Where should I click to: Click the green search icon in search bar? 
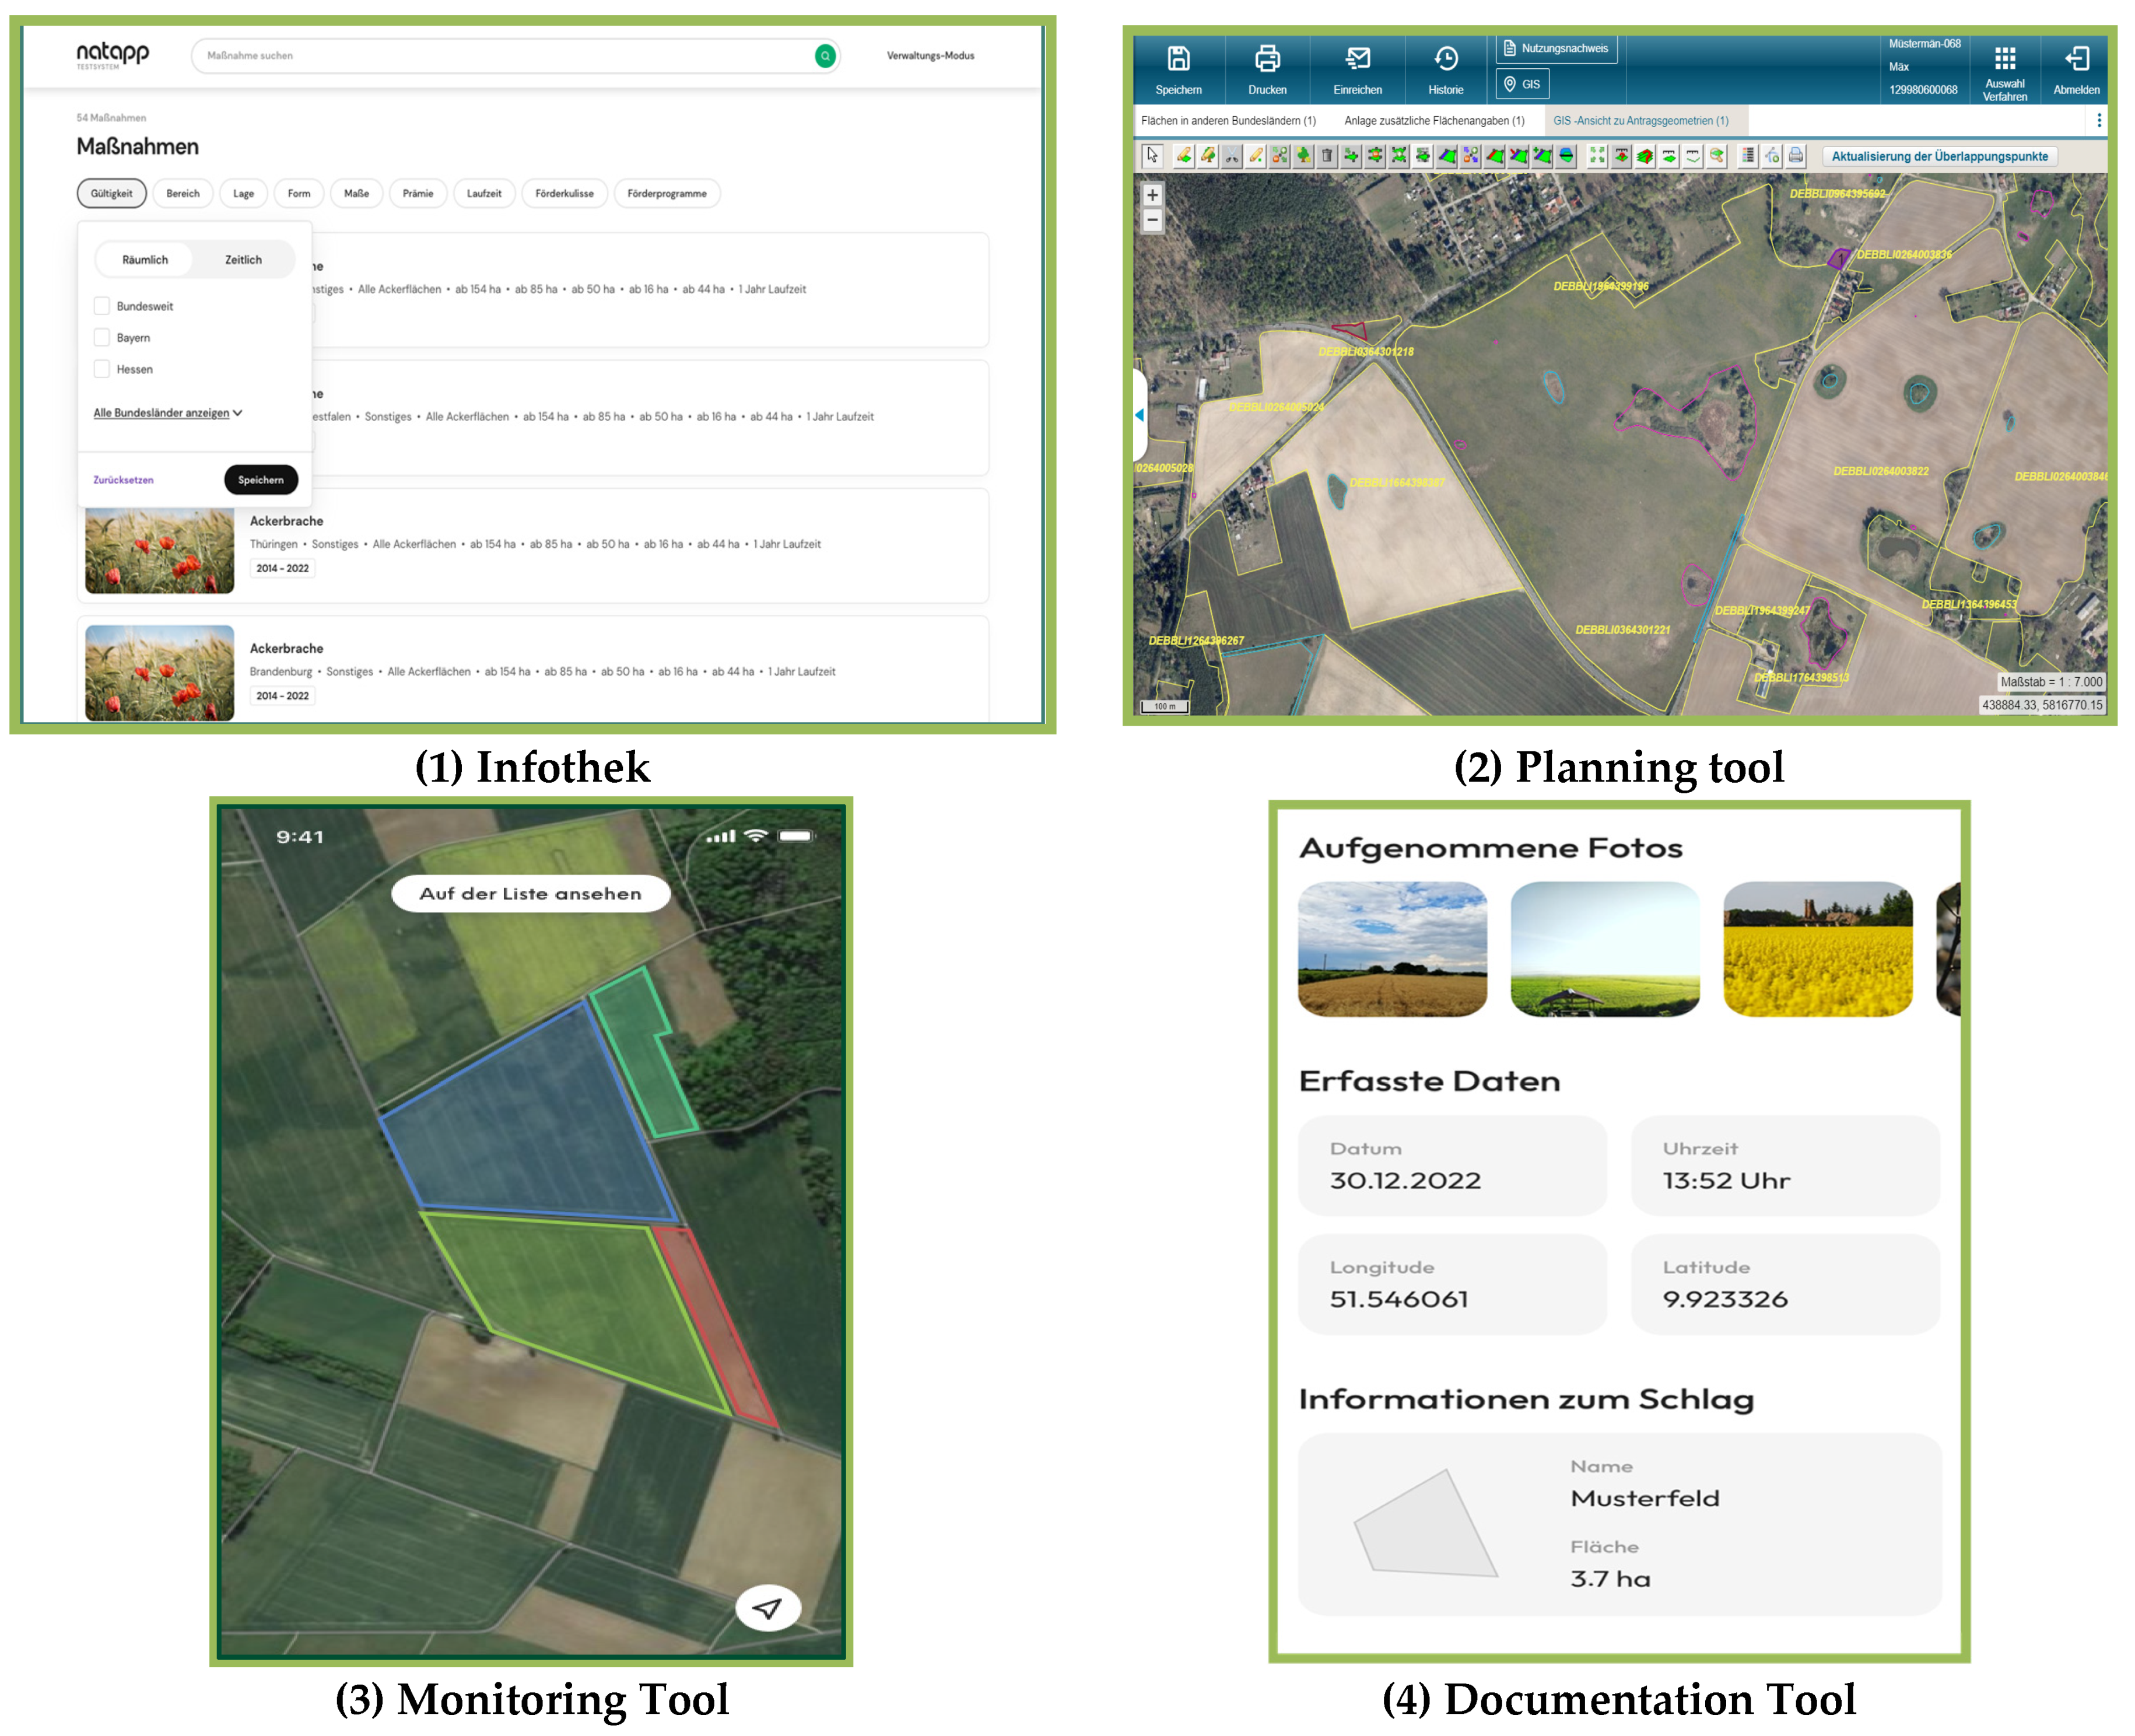click(x=825, y=56)
